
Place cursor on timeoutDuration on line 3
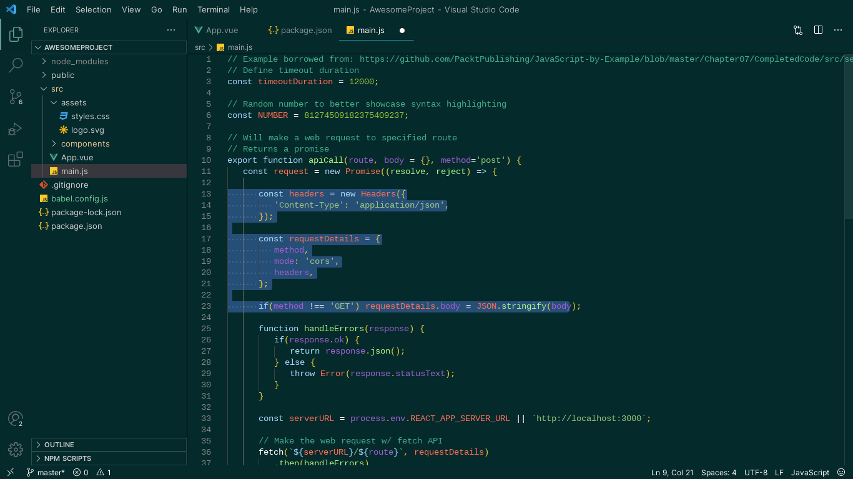[295, 81]
